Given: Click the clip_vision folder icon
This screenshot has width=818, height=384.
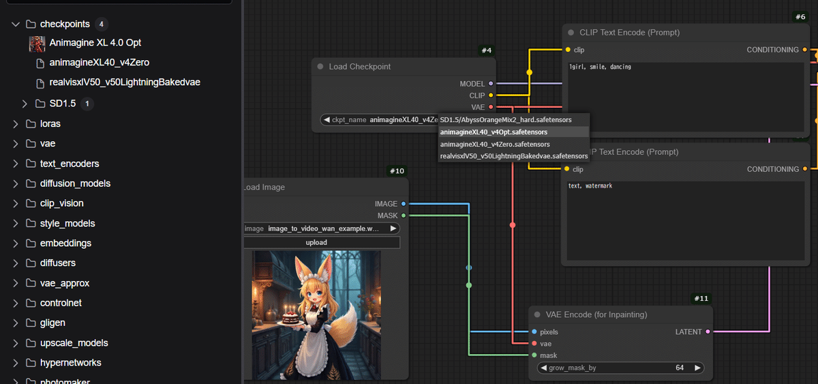Looking at the screenshot, I should click(31, 203).
